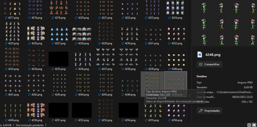Switch to details list view icon
Screen dimensions: 257x127
pos(249,125)
